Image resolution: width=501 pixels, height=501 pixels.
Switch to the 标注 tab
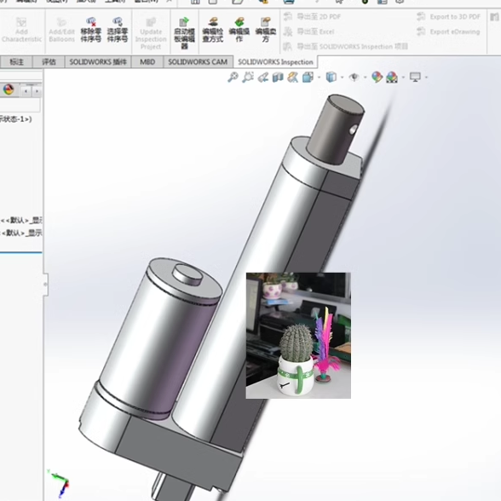click(x=16, y=62)
